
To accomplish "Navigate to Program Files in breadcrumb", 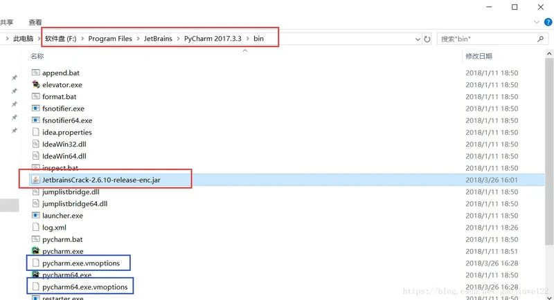I will [x=110, y=39].
